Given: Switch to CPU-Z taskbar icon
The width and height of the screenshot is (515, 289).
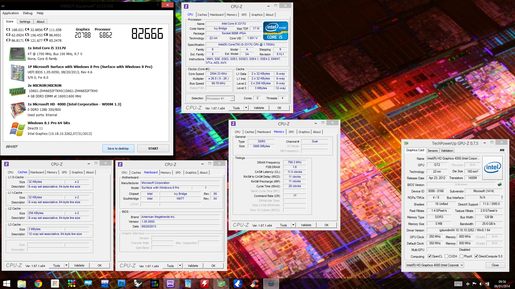Looking at the screenshot, I should (171, 284).
